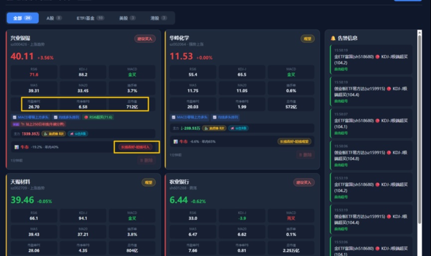Click chart icon in 兴业银锡 均线多头排列 tag

pos(55,117)
